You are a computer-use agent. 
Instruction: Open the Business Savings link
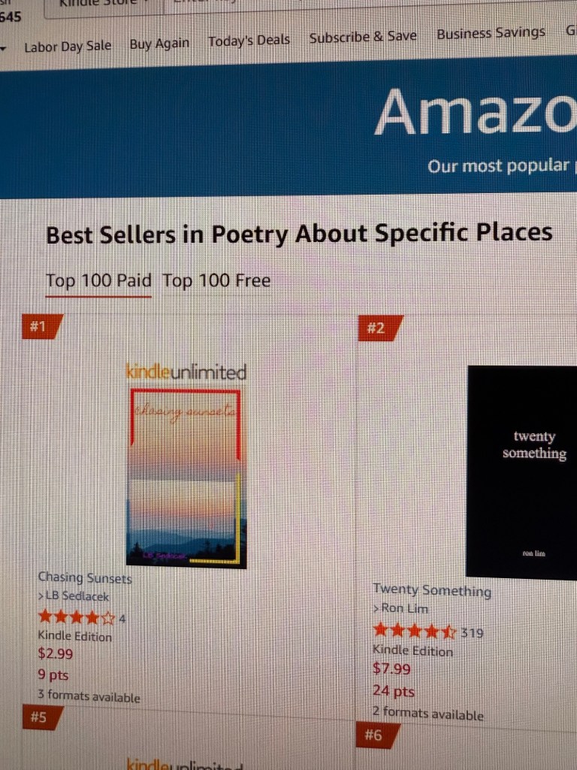pyautogui.click(x=491, y=33)
